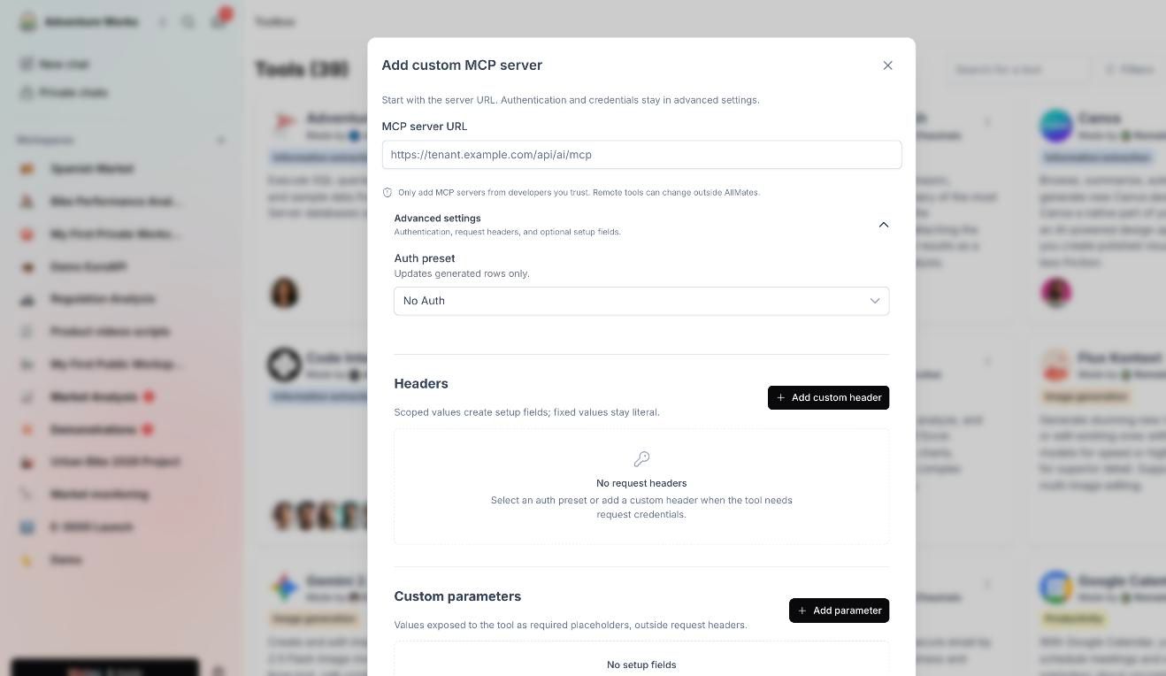
Task: Select the Advanced settings title text
Action: click(x=437, y=219)
